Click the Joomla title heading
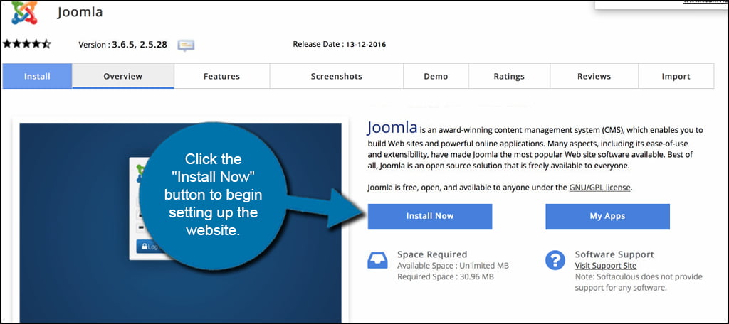 (80, 12)
